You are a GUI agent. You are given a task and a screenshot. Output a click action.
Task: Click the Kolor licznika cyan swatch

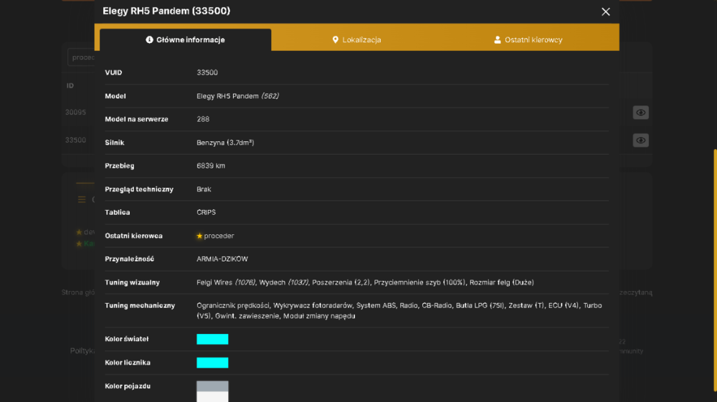tap(212, 363)
